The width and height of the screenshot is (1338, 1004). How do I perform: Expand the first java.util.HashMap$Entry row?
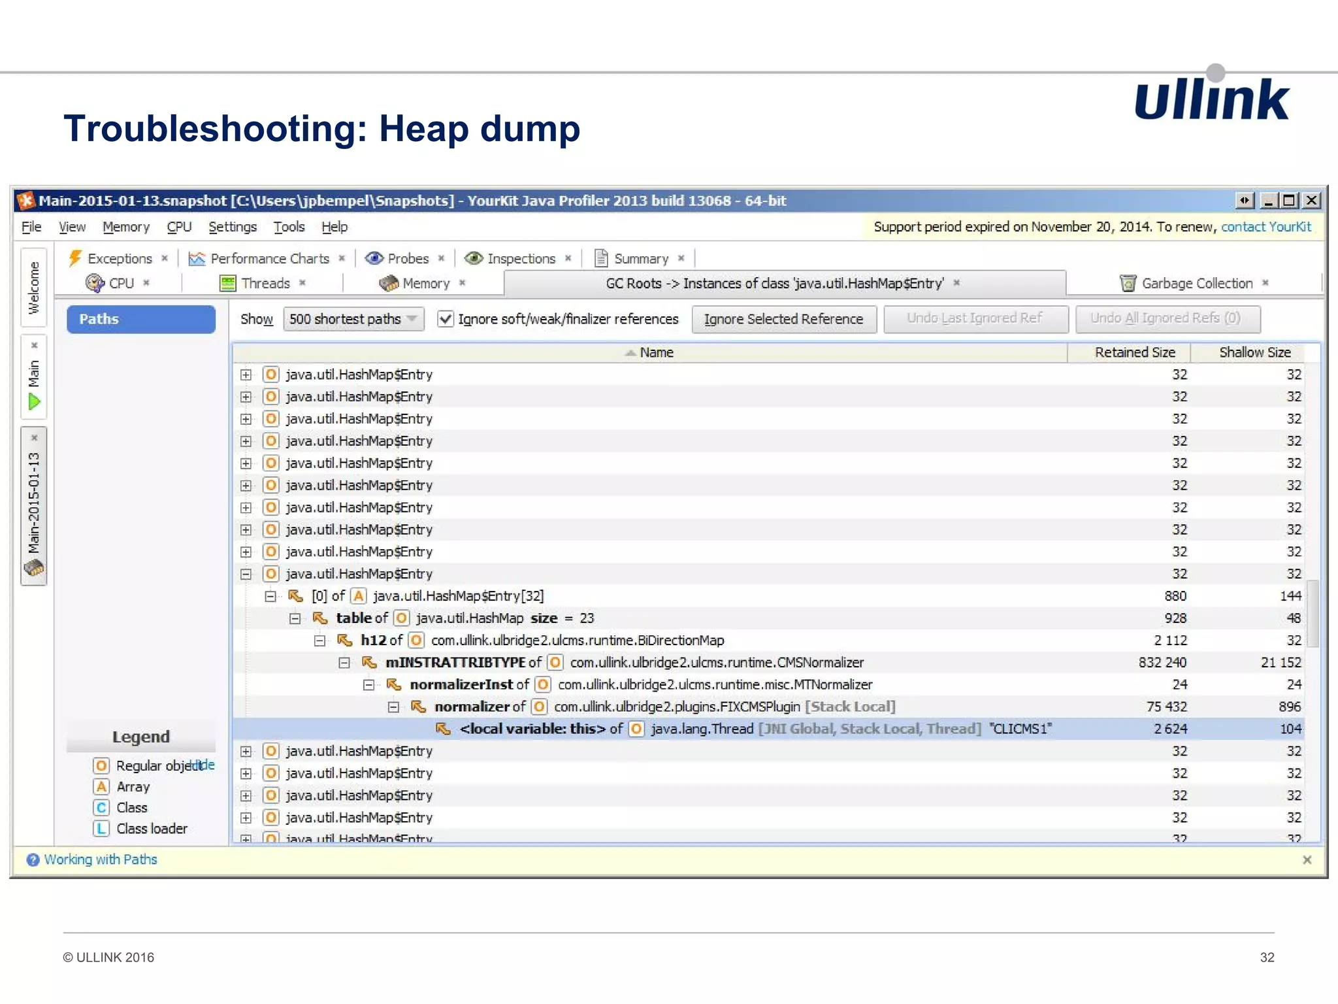(246, 375)
